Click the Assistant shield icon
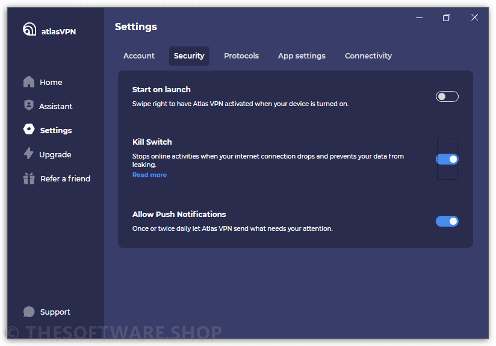Viewport: 496px width, 346px height. (29, 105)
